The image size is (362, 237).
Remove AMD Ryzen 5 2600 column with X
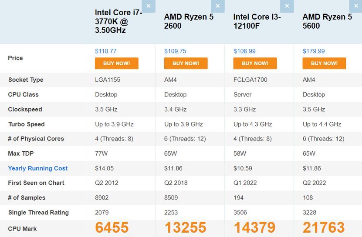point(218,6)
